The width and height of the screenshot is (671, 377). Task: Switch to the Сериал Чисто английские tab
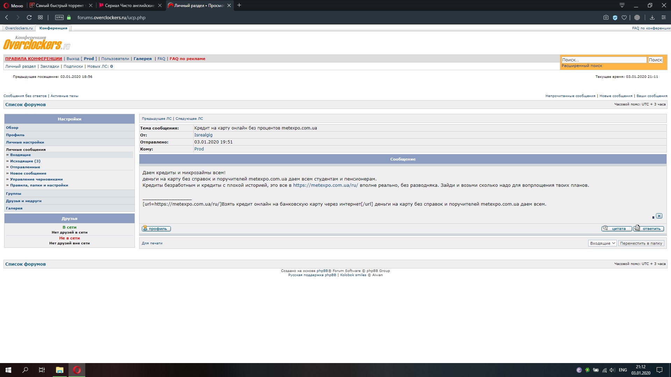point(130,6)
